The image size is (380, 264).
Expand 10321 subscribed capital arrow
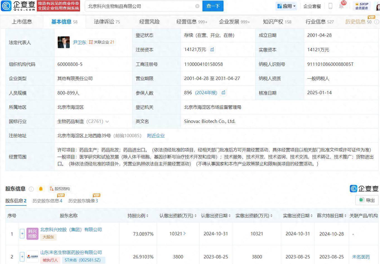tap(185, 233)
